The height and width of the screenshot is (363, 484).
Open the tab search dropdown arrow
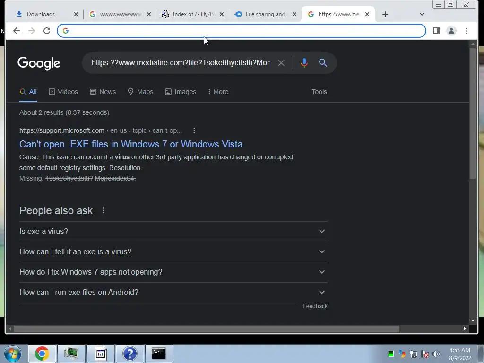tap(422, 14)
